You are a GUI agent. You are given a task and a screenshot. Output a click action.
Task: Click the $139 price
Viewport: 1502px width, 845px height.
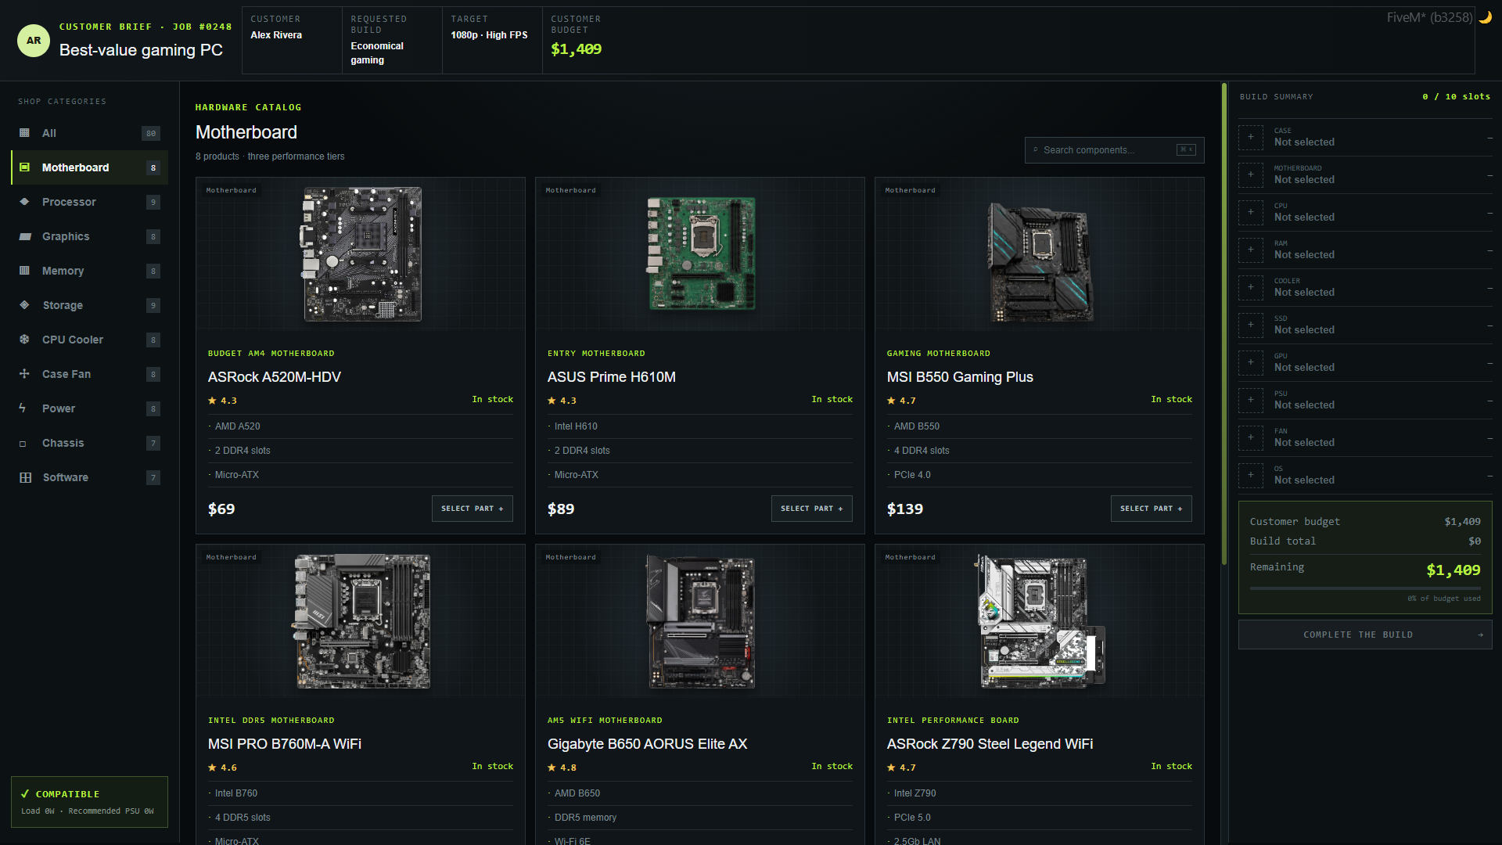[905, 509]
